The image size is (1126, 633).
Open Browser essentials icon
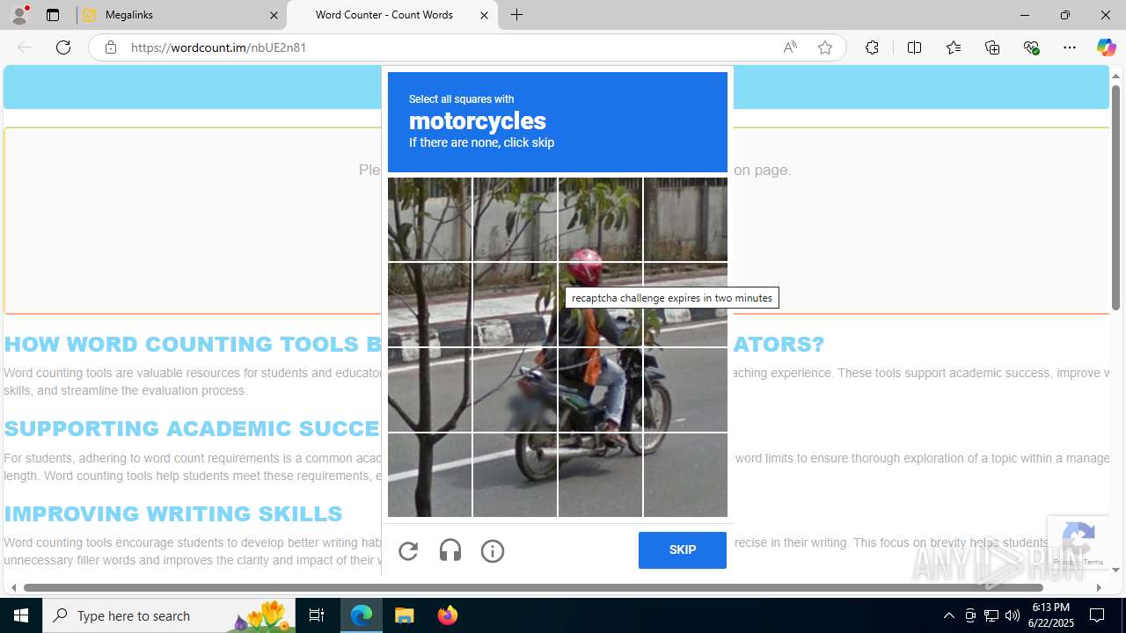(1031, 47)
